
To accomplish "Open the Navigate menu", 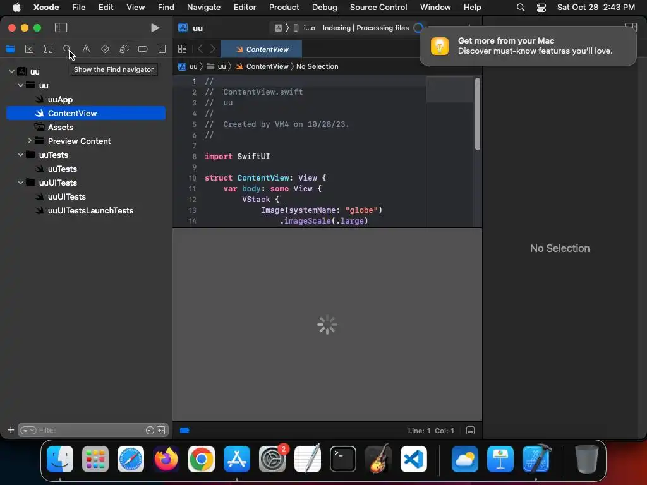I will 203,7.
